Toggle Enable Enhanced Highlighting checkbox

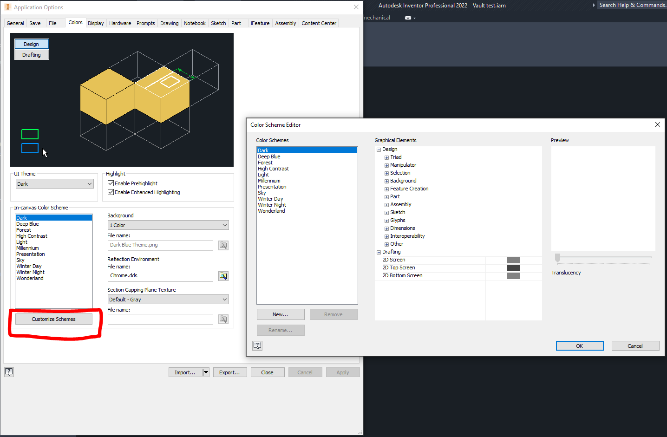tap(111, 192)
